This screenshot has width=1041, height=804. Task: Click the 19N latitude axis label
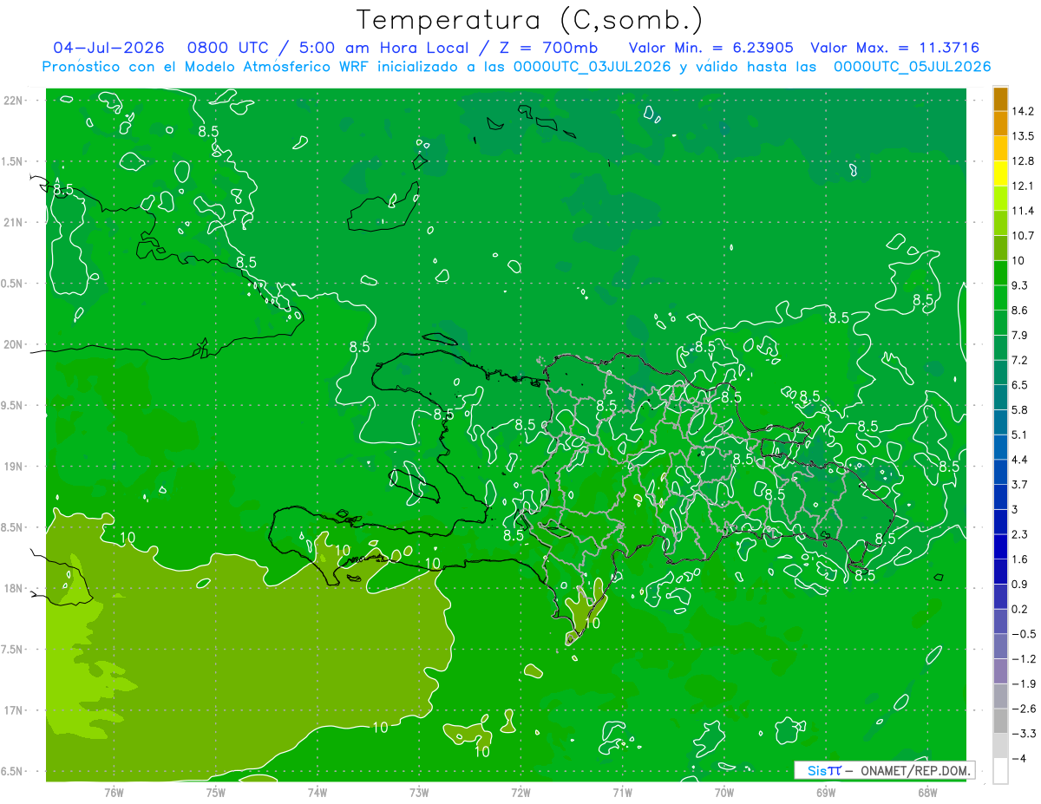pyautogui.click(x=14, y=467)
